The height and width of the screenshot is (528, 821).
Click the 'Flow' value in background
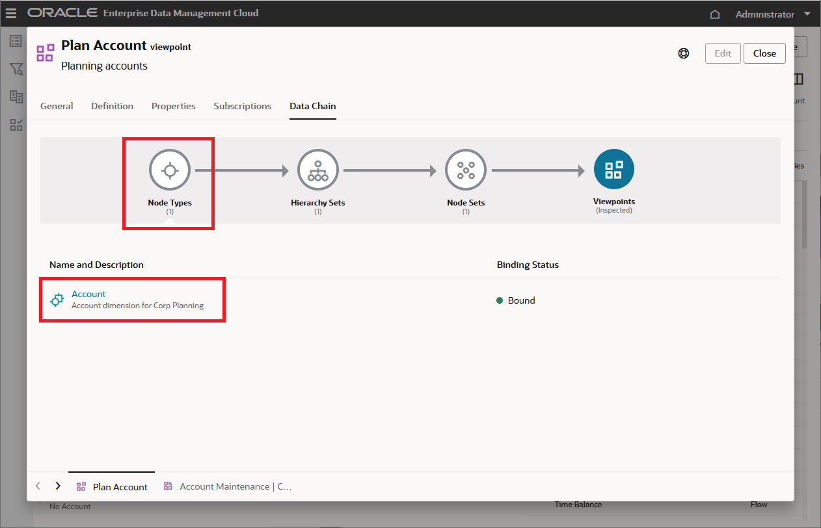coord(759,505)
